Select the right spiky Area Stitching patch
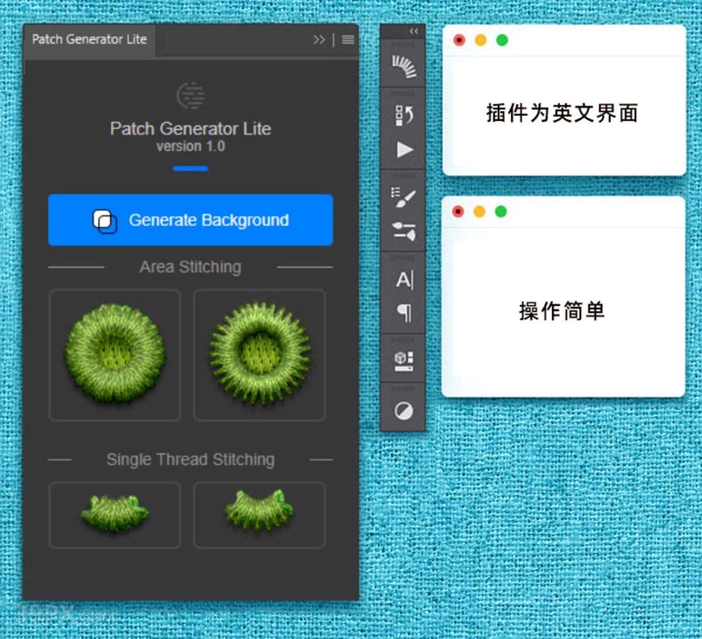The width and height of the screenshot is (702, 639). (259, 354)
